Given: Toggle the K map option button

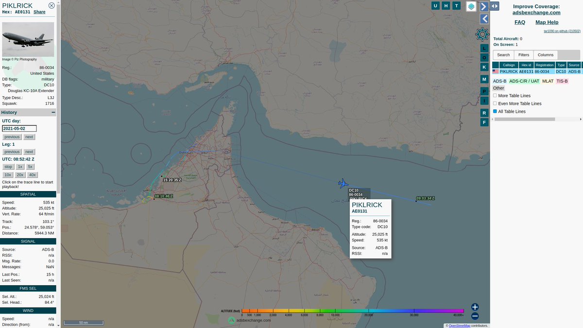Looking at the screenshot, I should point(484,67).
